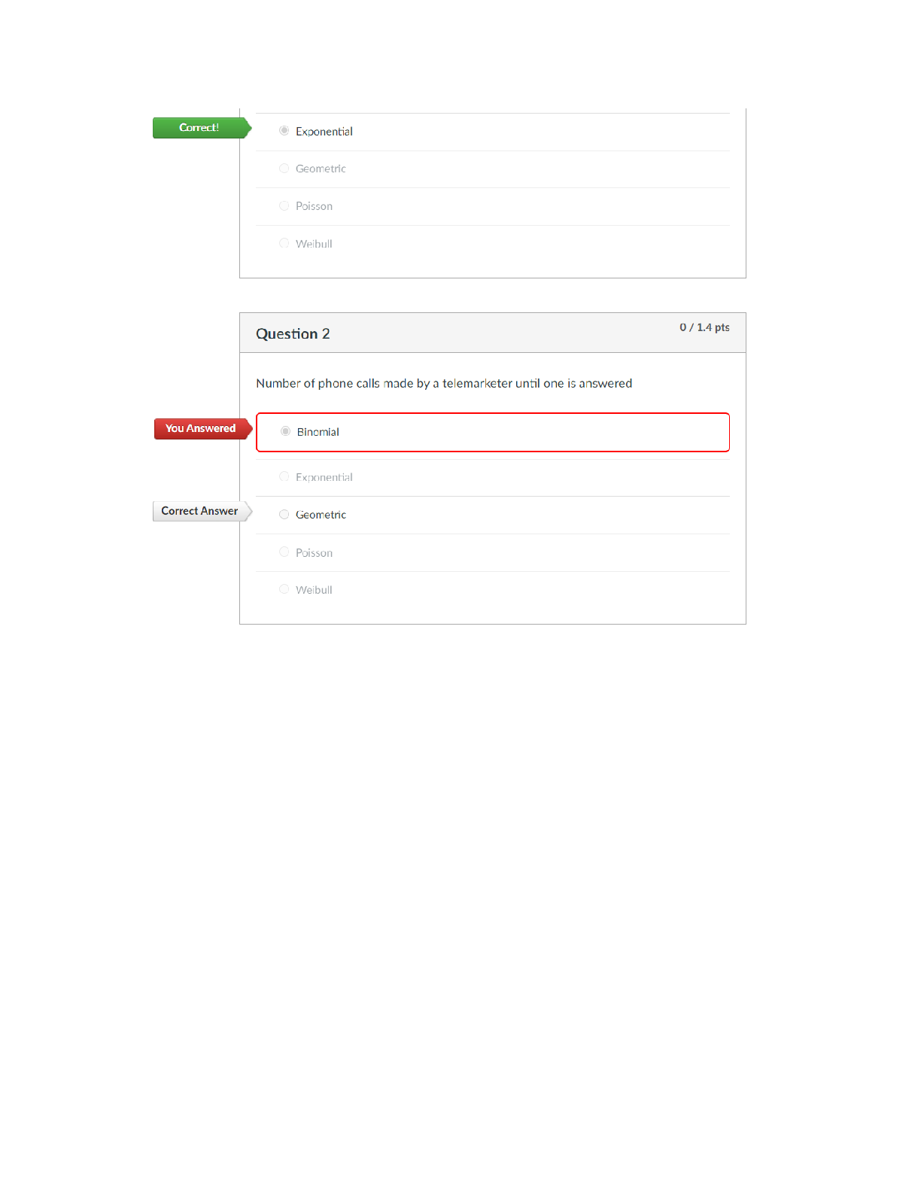Click the green Correct! badge
This screenshot has height=1192, width=921.
pos(199,128)
